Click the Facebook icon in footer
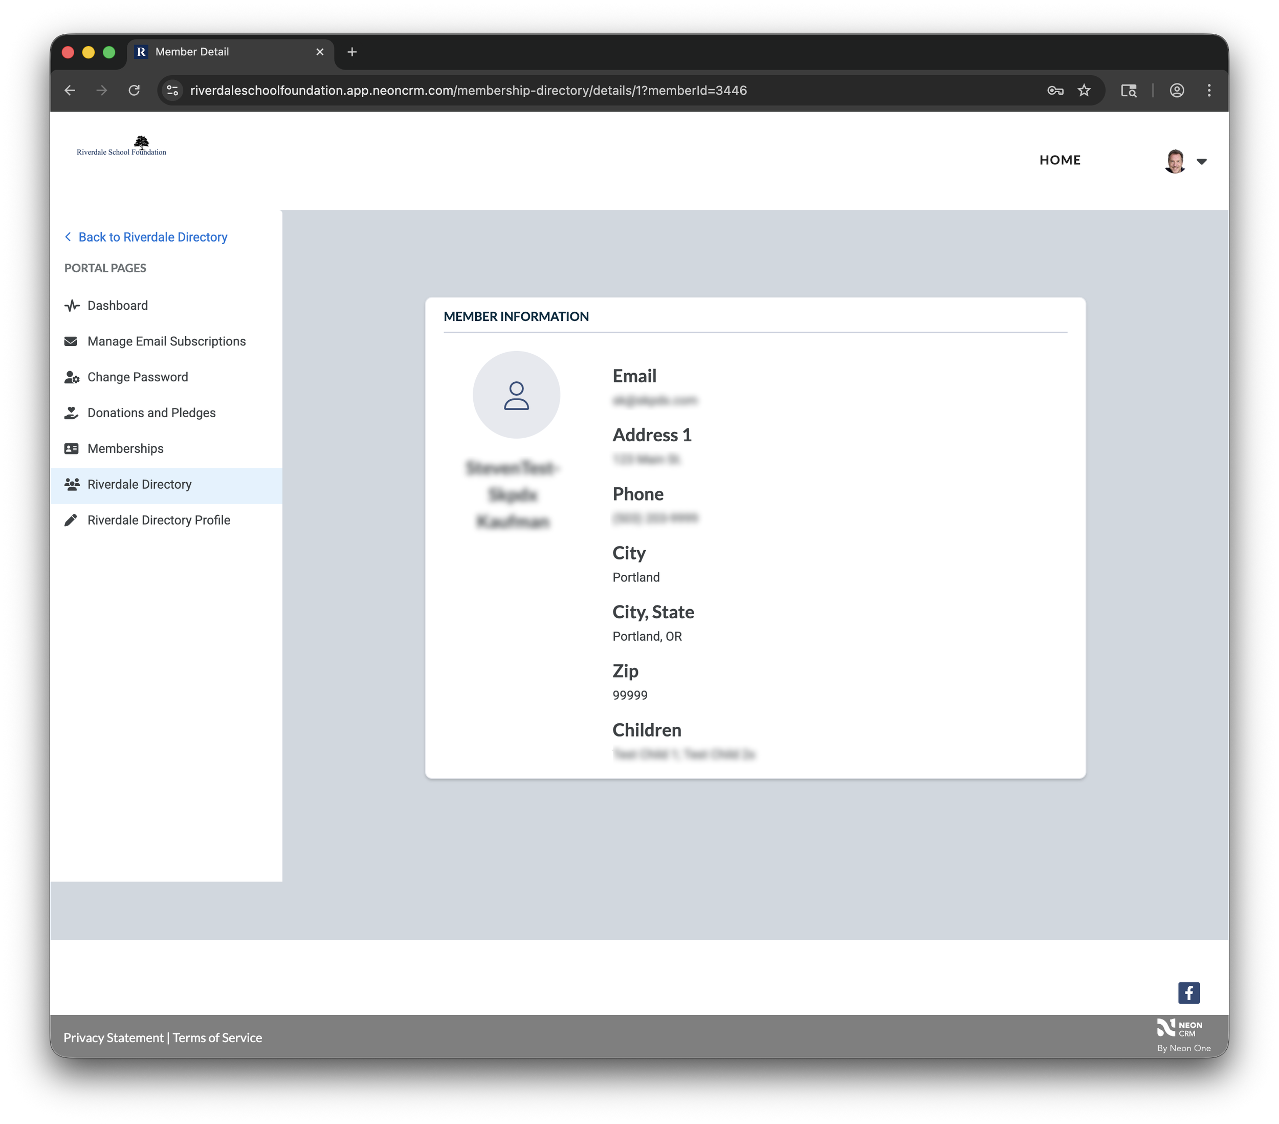This screenshot has width=1279, height=1124. [x=1188, y=992]
